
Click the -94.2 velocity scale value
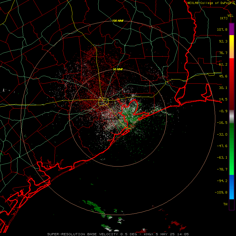pos(222,181)
